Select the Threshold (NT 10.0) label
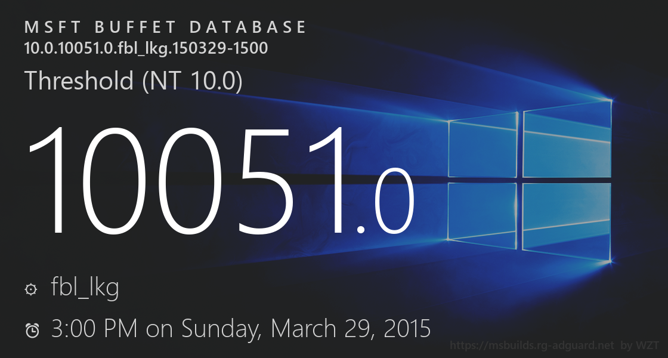 [133, 81]
